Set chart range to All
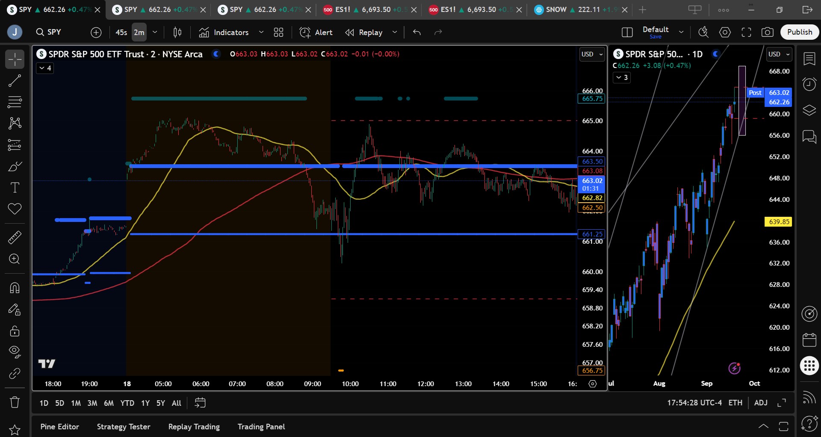This screenshot has height=437, width=821. [x=177, y=403]
